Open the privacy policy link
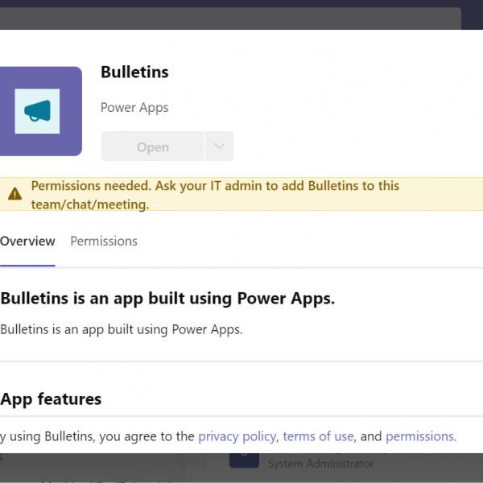The width and height of the screenshot is (483, 483). 237,436
